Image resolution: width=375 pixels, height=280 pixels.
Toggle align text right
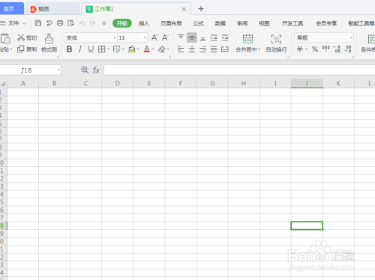[x=202, y=49]
